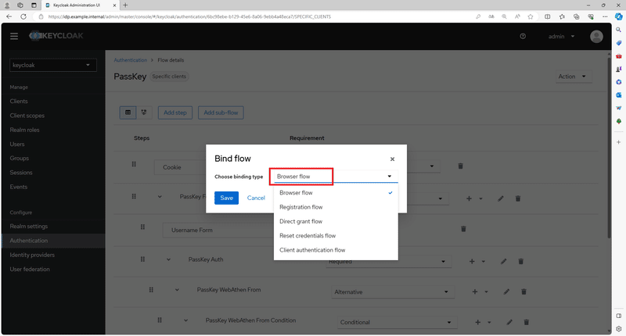The width and height of the screenshot is (626, 336).
Task: Select Browser flow option in list
Action: (336, 192)
